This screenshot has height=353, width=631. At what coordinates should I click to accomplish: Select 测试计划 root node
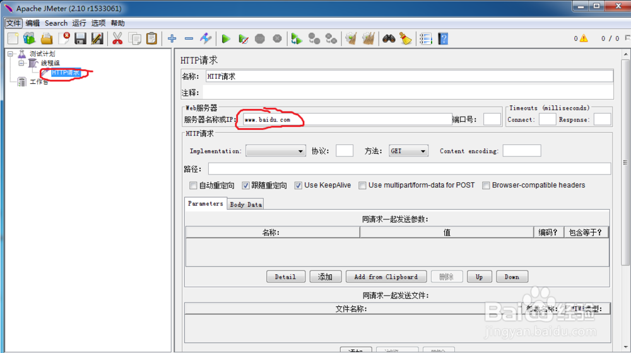tap(42, 54)
